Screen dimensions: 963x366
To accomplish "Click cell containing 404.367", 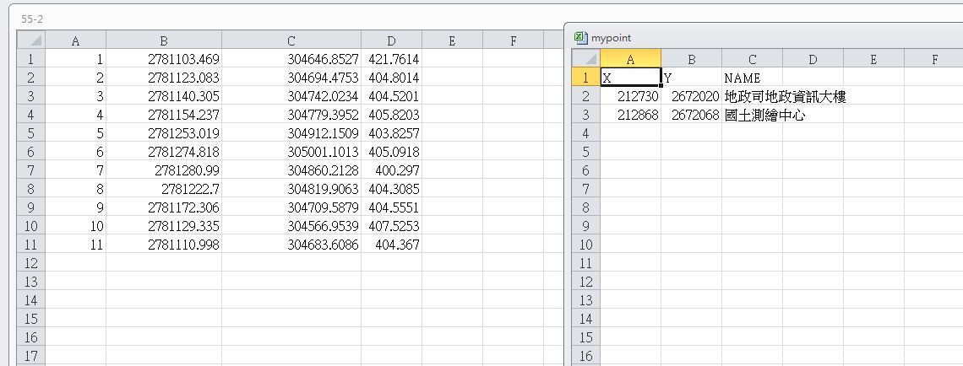I will [391, 245].
